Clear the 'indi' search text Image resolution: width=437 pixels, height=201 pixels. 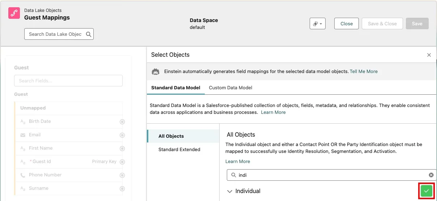pyautogui.click(x=431, y=175)
